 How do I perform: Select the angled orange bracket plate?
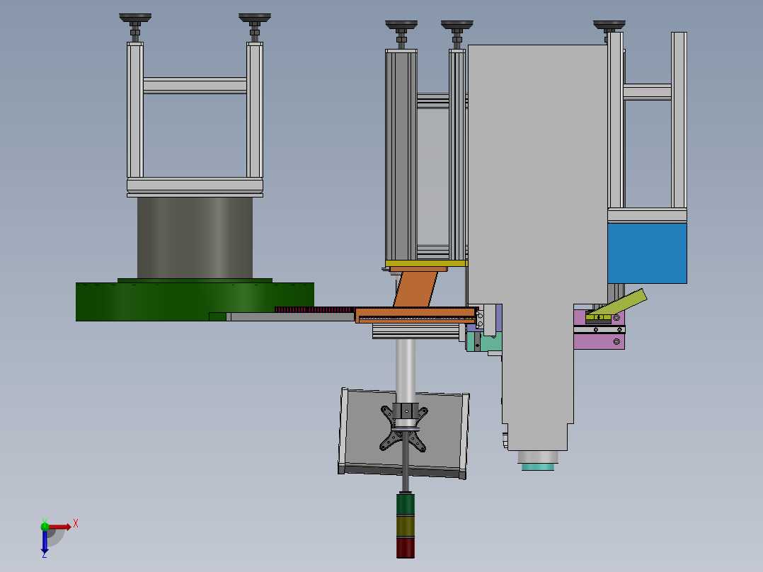click(415, 289)
